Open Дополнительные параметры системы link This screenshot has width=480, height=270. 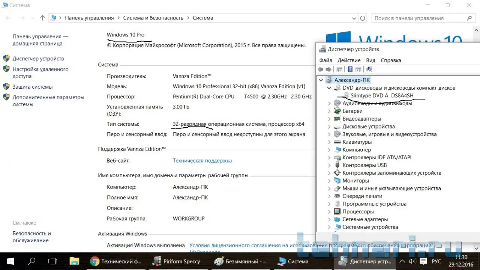point(48,101)
